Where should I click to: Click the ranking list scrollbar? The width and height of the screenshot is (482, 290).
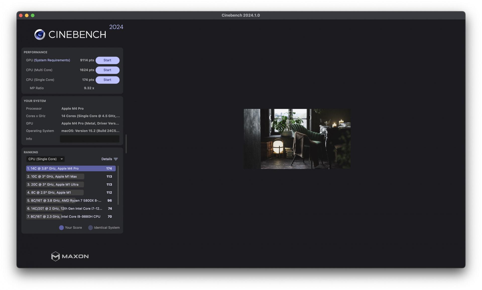pyautogui.click(x=118, y=185)
